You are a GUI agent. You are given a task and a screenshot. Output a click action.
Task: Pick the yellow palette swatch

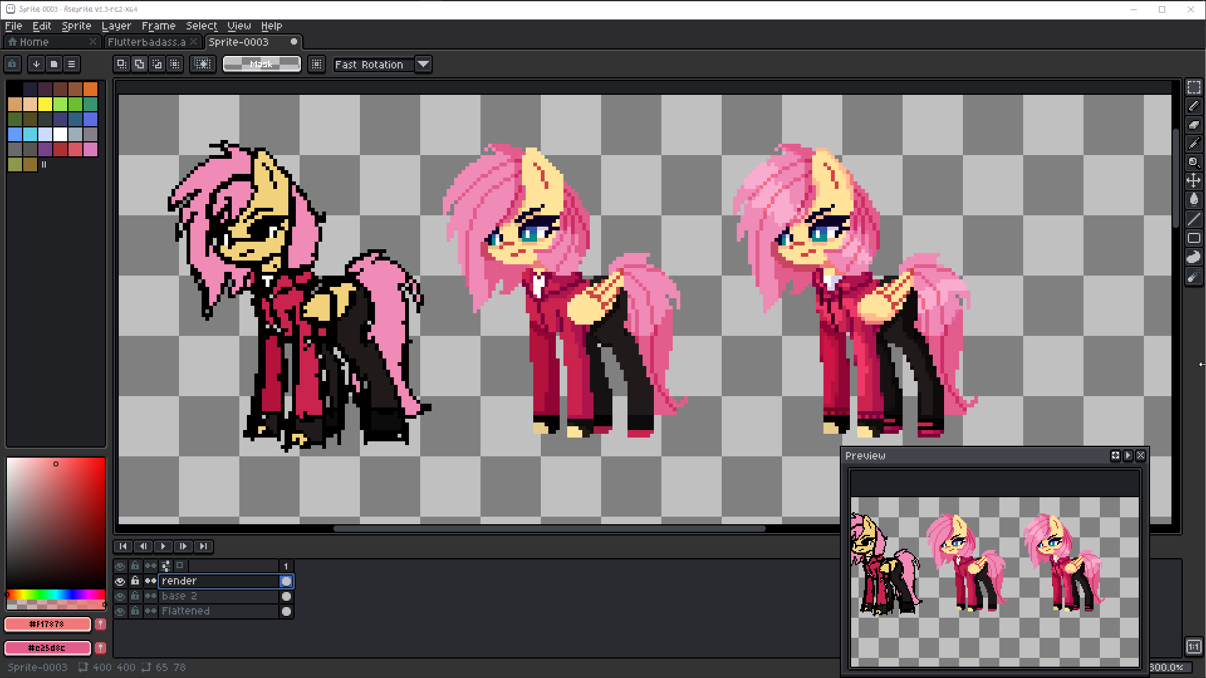[45, 104]
